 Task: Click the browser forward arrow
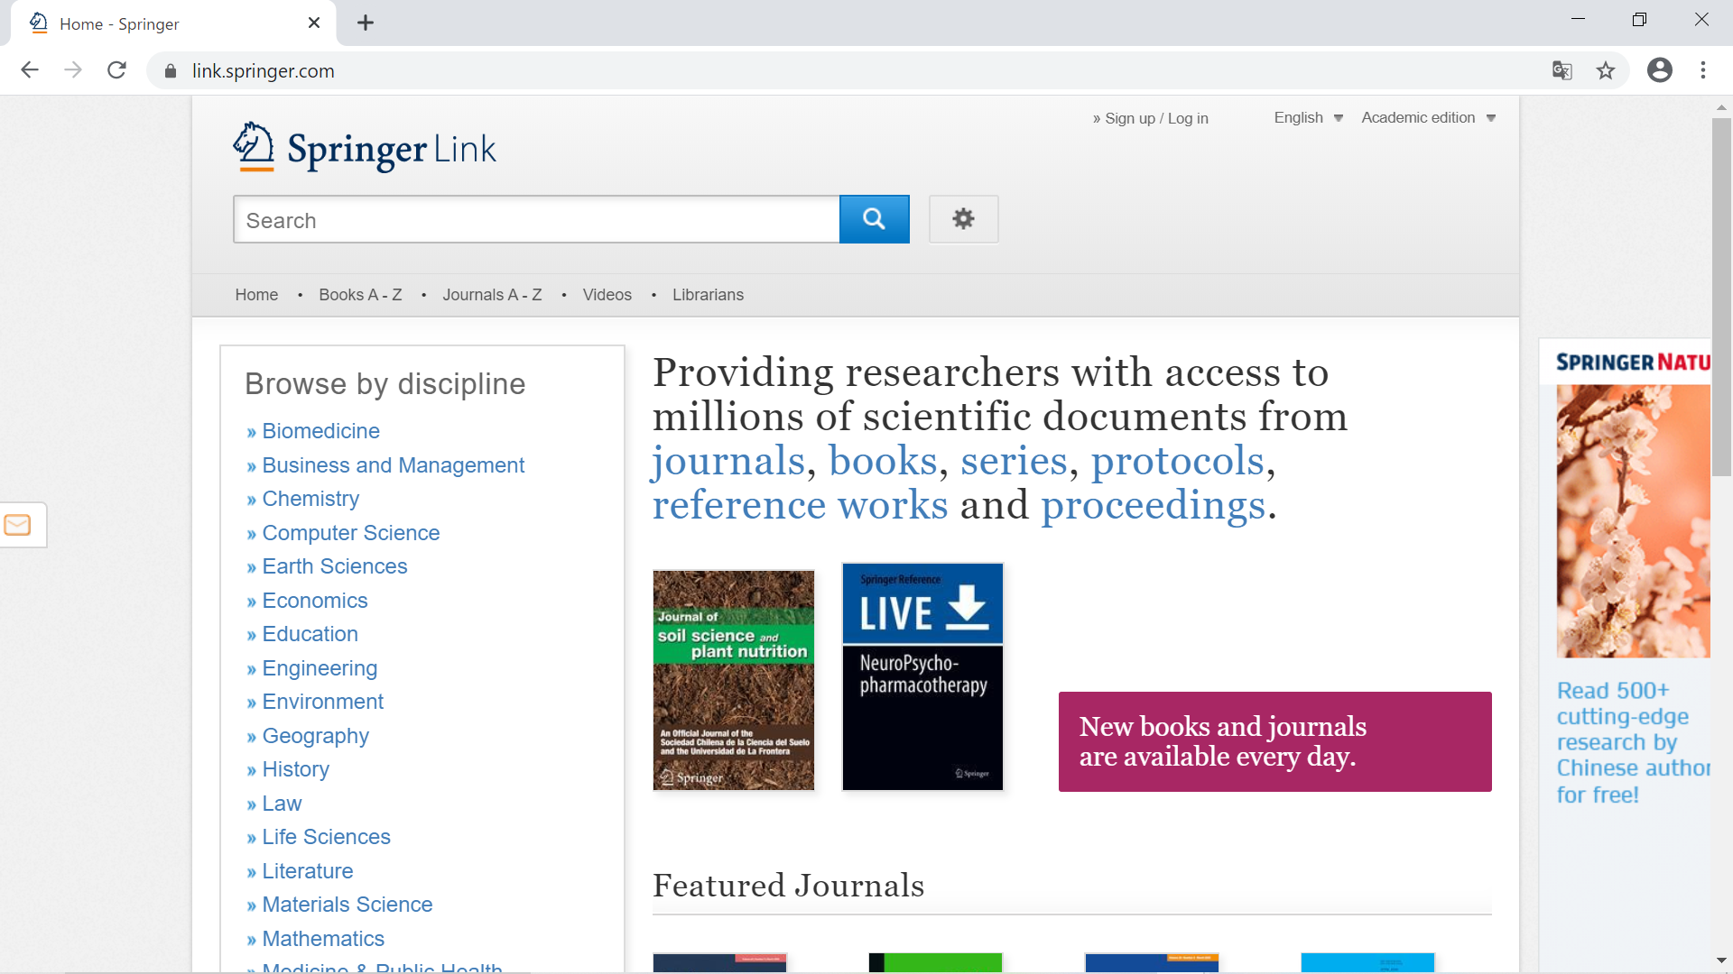click(x=73, y=70)
